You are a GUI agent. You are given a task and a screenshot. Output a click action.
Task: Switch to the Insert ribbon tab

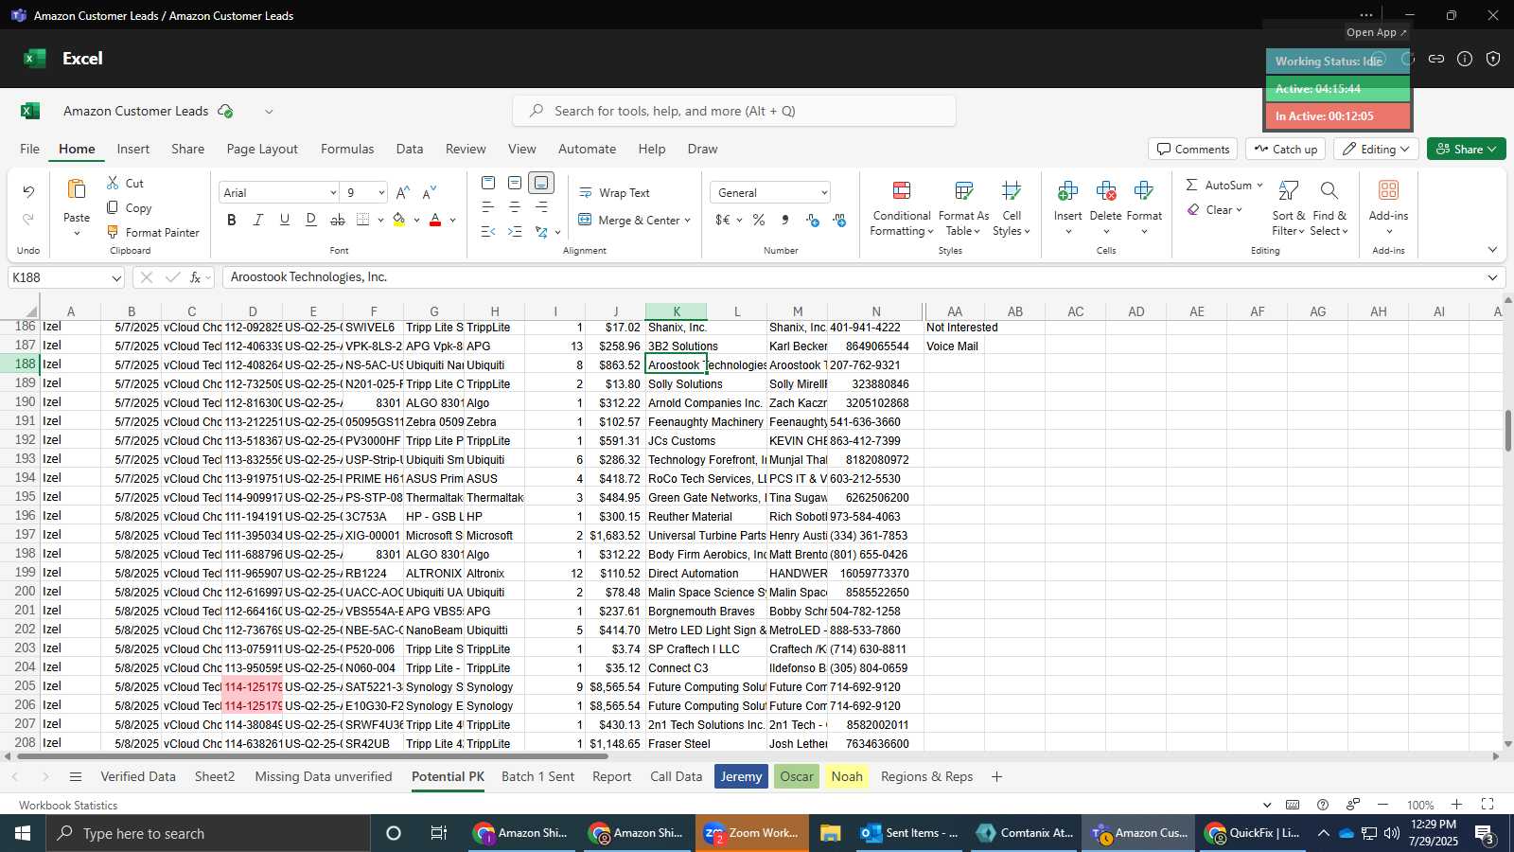(133, 149)
